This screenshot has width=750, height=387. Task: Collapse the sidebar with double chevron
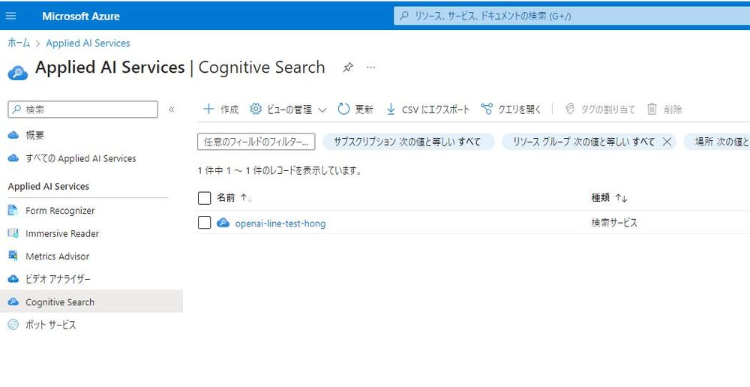[x=172, y=109]
